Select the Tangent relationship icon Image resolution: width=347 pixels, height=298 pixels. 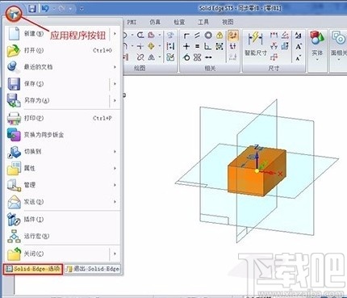pyautogui.click(x=186, y=57)
